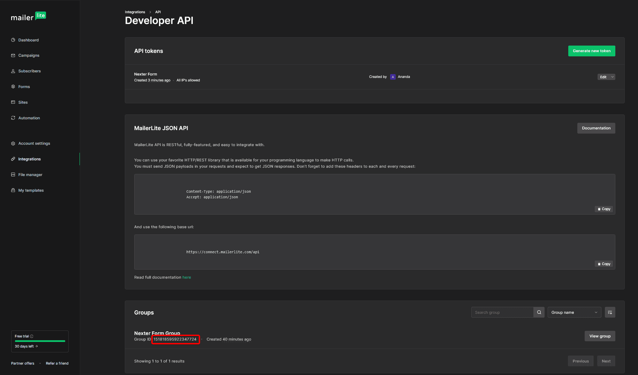Click the Forms stack icon

[x=13, y=87]
